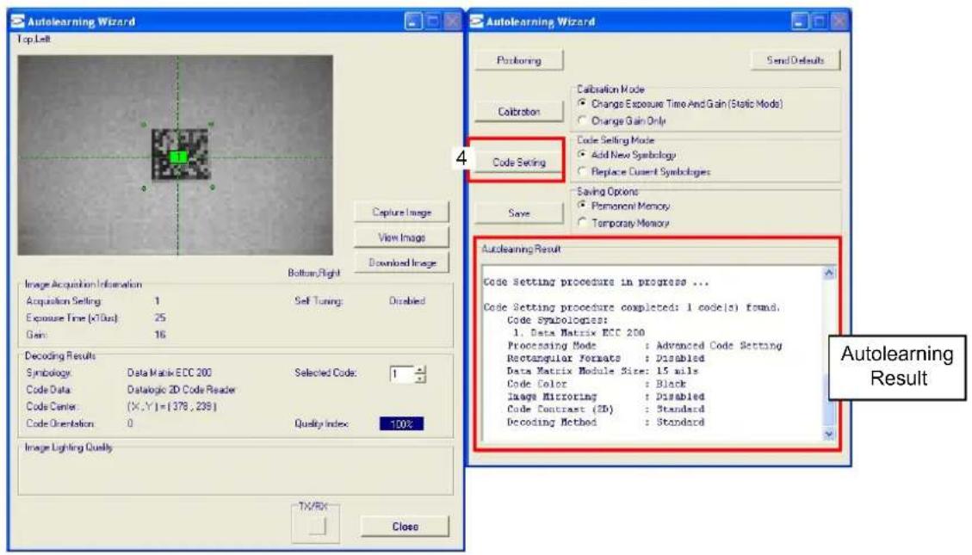Screen dimensions: 972x555
Task: Choose Add New Symbology mode
Action: (626, 155)
